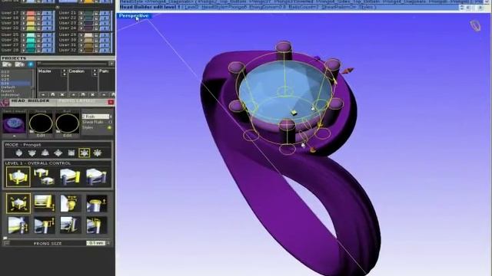This screenshot has height=276, width=492.
Task: Click the X button below Creation column
Action: tap(92, 94)
